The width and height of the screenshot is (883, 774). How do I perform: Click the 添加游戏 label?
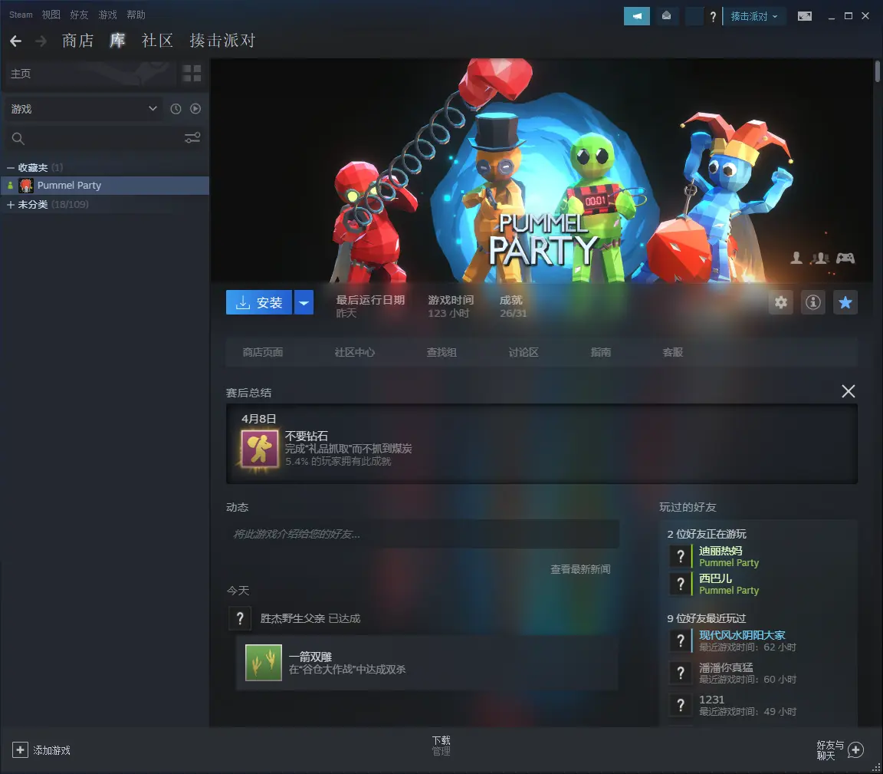point(52,750)
